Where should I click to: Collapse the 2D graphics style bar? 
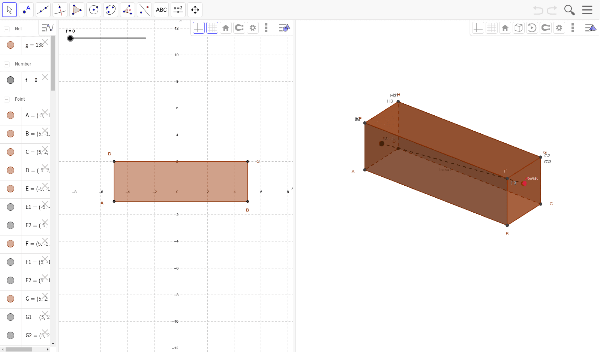pyautogui.click(x=284, y=28)
